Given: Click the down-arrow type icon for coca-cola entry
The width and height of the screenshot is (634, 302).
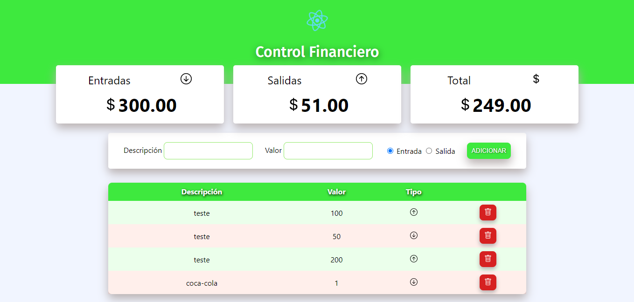Looking at the screenshot, I should (x=414, y=282).
